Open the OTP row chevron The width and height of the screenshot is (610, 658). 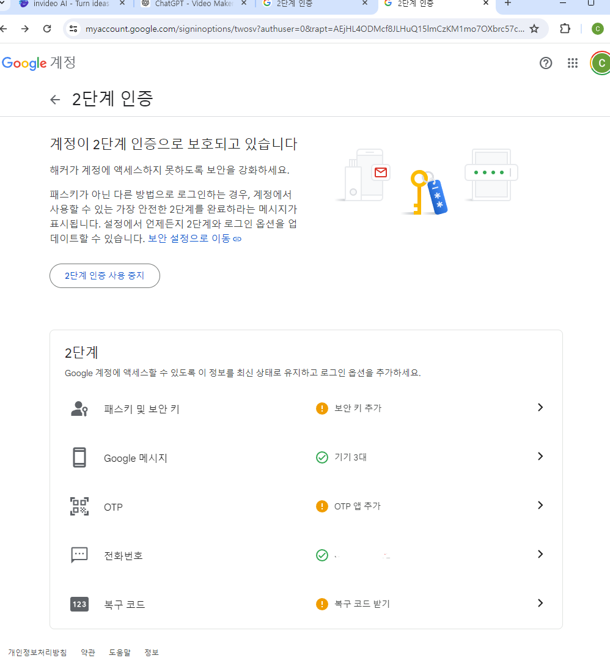tap(540, 505)
